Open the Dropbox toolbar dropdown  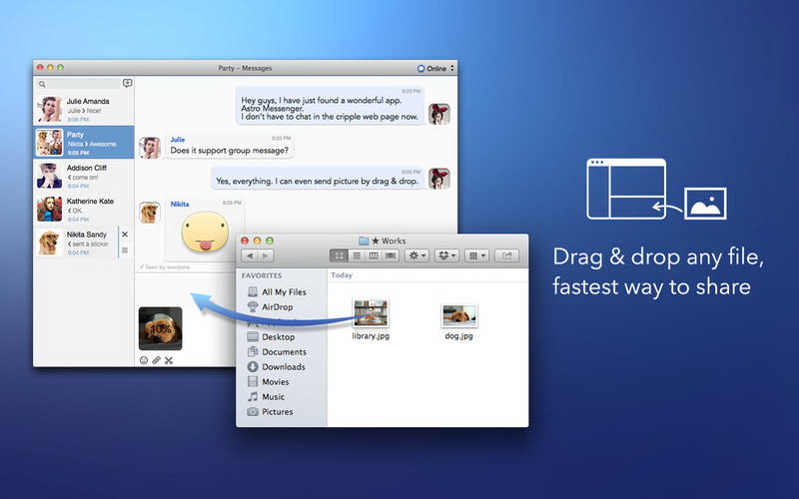446,256
